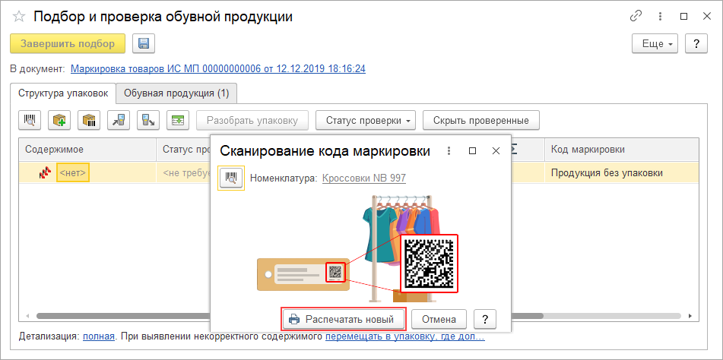Click the Разобрать упаковку button
Screen dimensions: 723x360
[252, 121]
